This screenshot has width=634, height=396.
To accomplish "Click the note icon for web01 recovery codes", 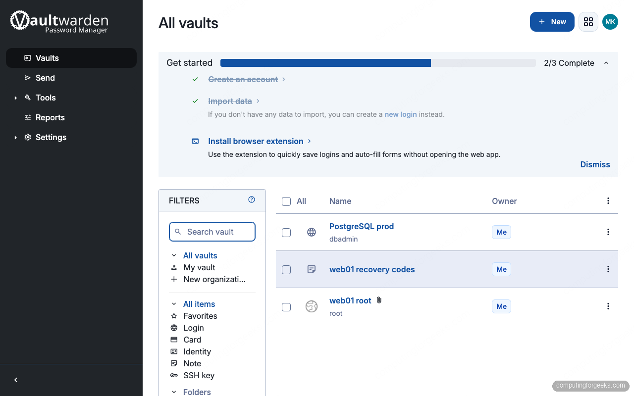I will (x=312, y=269).
